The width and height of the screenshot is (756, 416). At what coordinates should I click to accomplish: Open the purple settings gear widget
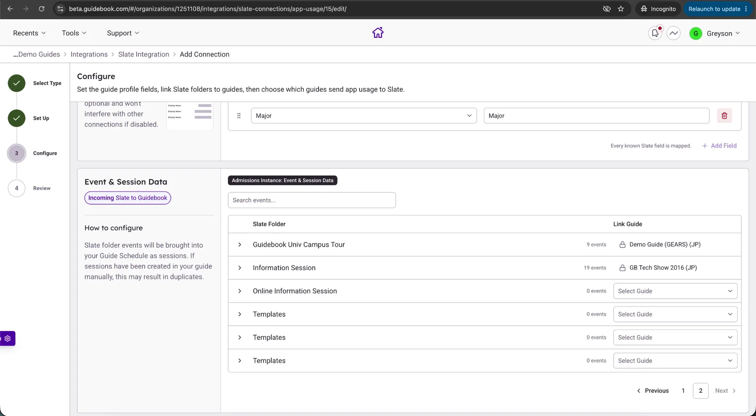point(8,338)
